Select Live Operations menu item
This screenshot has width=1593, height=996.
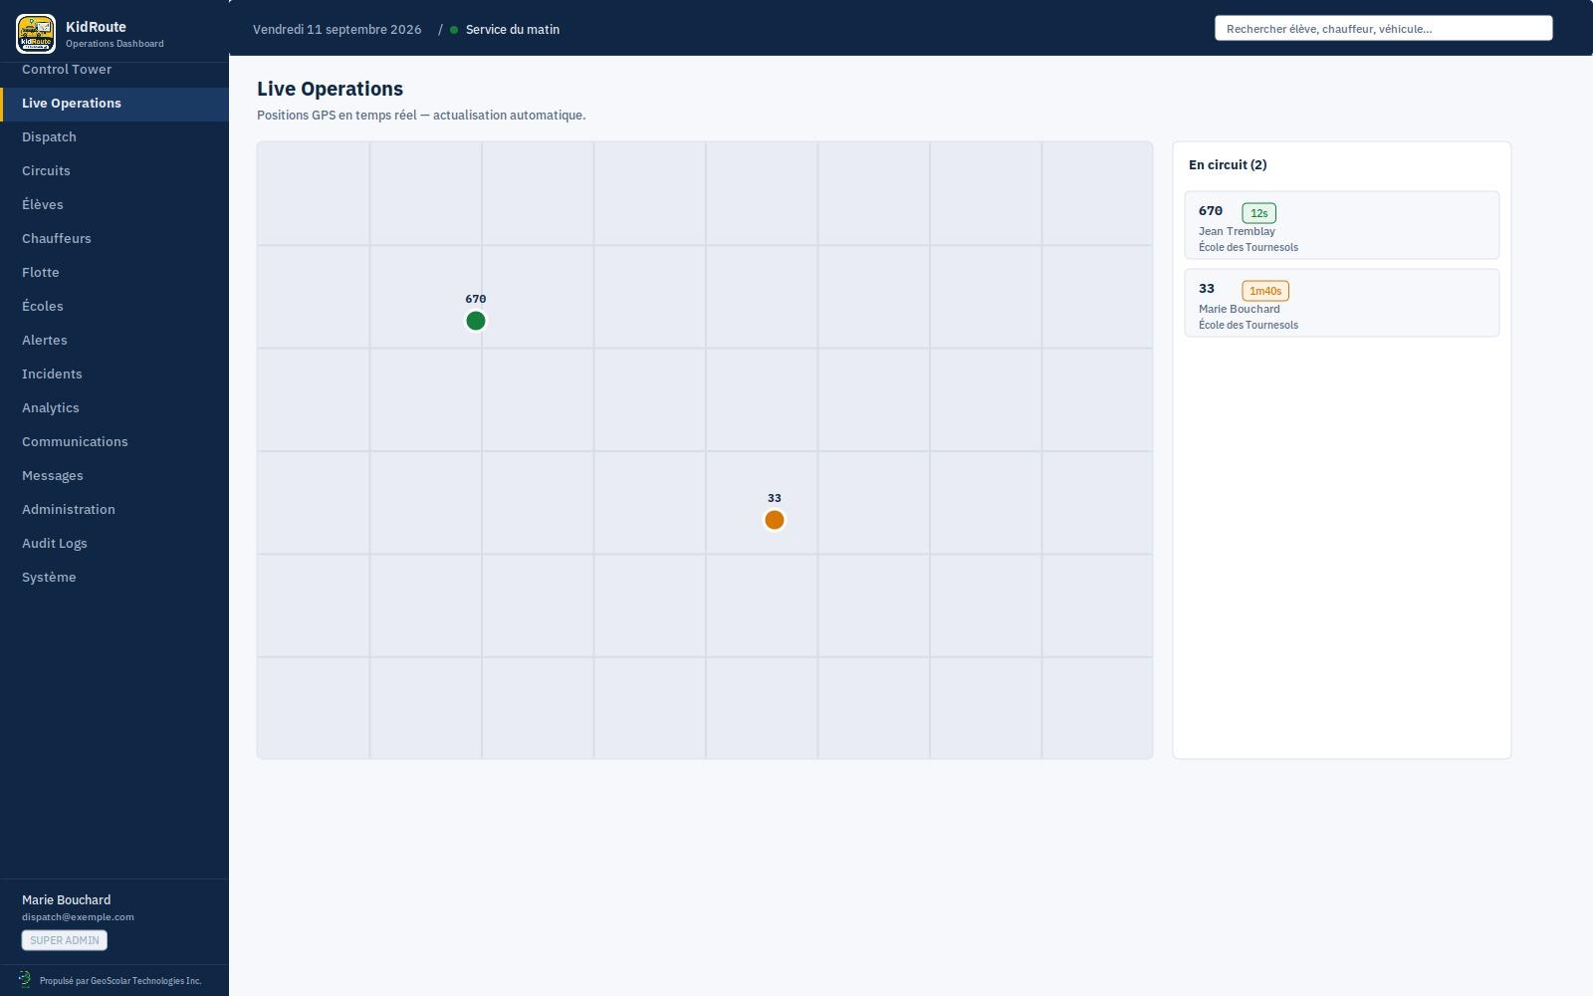click(114, 104)
